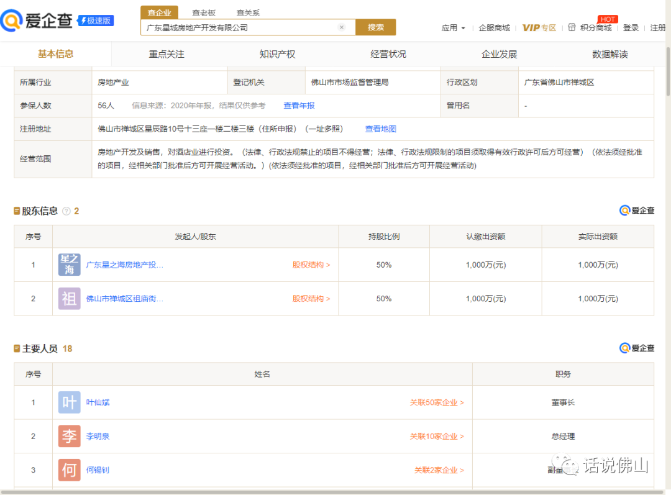This screenshot has width=671, height=495.
Task: Click the 实际出资额 column header
Action: click(598, 237)
